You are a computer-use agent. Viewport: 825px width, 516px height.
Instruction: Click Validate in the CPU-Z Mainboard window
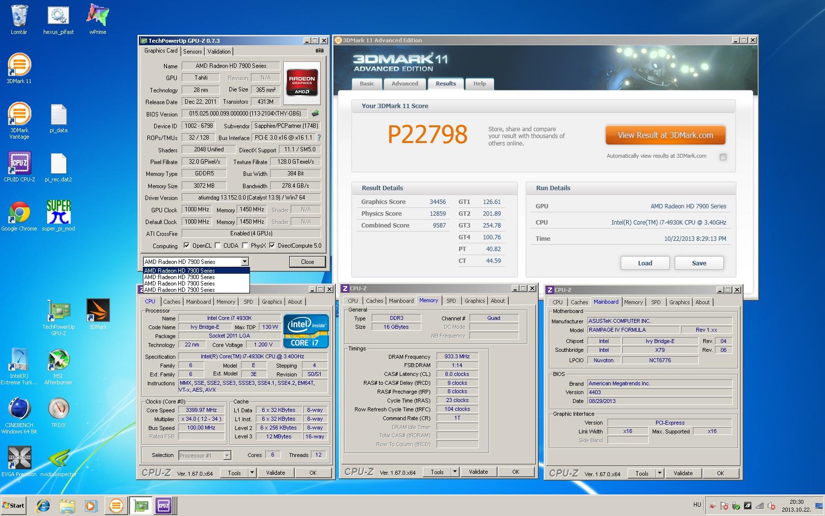coord(683,473)
